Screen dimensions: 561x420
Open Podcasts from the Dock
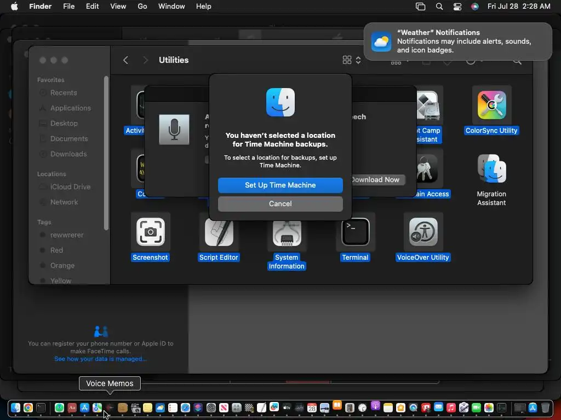coord(375,405)
